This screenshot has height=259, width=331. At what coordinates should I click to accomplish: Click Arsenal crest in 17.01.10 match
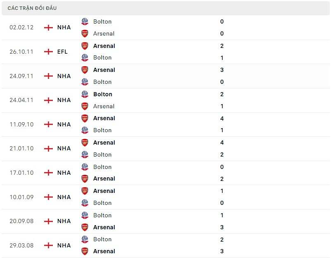(x=85, y=178)
